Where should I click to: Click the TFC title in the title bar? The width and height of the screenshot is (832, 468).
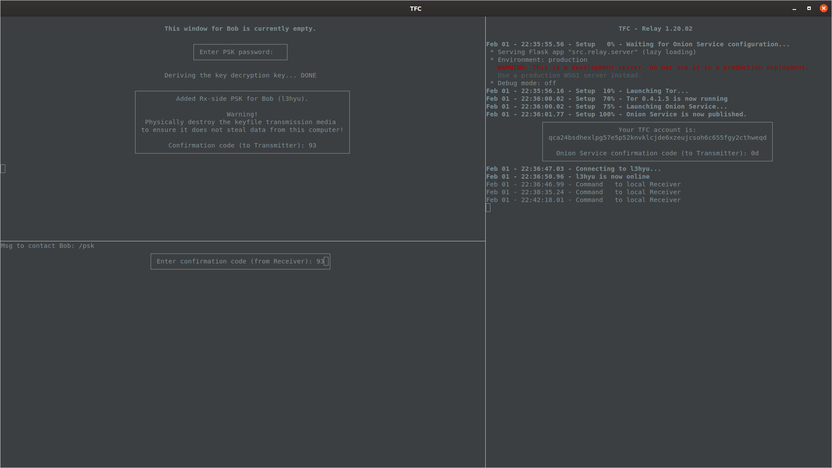click(x=416, y=9)
